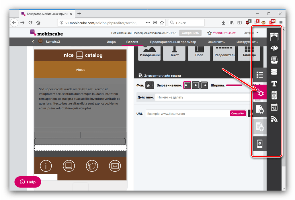Click the URL input field
295x200 pixels.
pyautogui.click(x=187, y=113)
